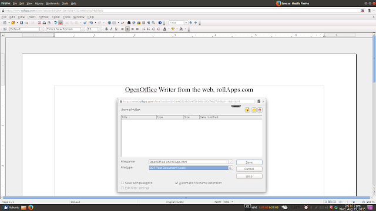Viewport: 376px width, 211px height.
Task: Sort files by Date modified column header
Action: 230,117
